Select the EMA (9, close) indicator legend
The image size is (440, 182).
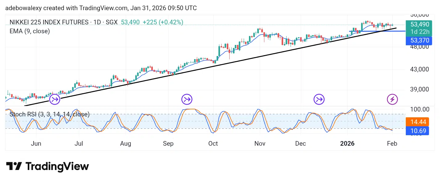pos(30,31)
